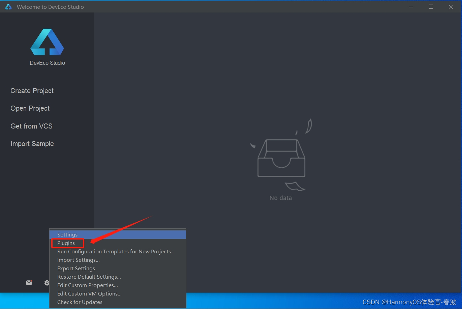This screenshot has width=462, height=309.
Task: Close the Welcome to DevEco Studio window
Action: click(x=451, y=7)
